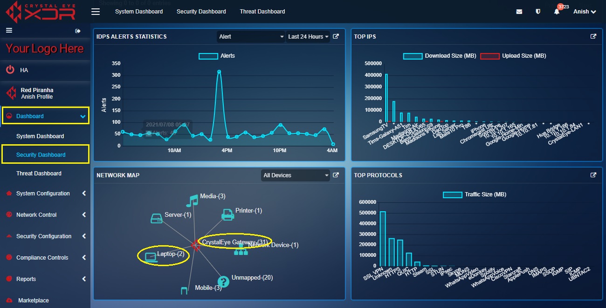Image resolution: width=606 pixels, height=308 pixels.
Task: Click the shield icon in the header
Action: pyautogui.click(x=538, y=12)
